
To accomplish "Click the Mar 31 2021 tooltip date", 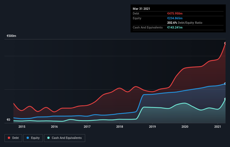I will [141, 9].
